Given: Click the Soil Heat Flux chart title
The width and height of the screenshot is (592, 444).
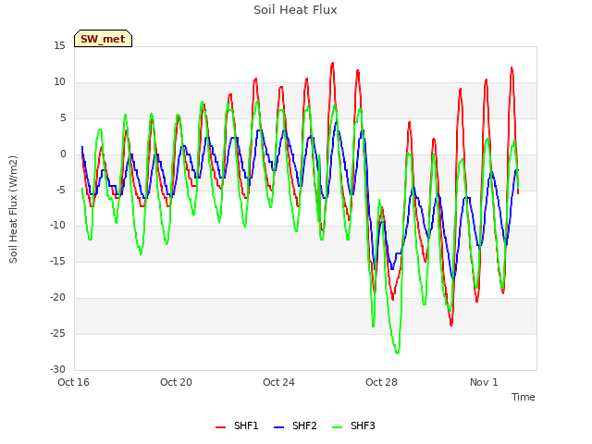Looking at the screenshot, I should tap(295, 10).
